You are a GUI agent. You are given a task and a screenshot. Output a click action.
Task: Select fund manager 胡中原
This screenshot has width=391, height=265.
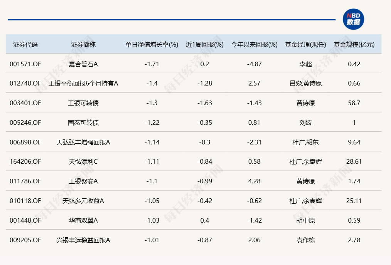[306, 220]
